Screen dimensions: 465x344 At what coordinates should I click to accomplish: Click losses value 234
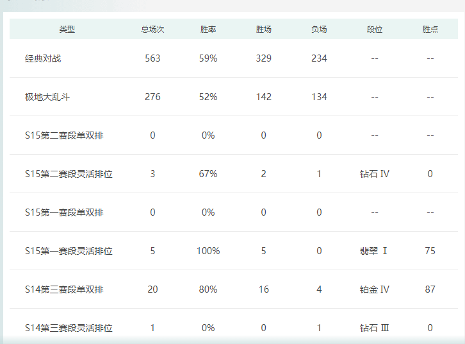click(319, 58)
